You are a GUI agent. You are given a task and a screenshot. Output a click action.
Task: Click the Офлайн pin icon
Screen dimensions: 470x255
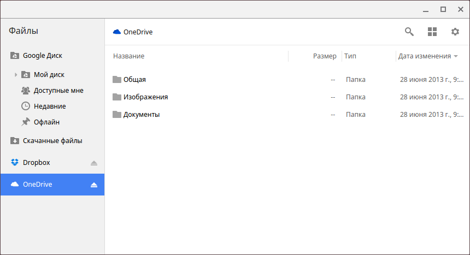(x=26, y=122)
